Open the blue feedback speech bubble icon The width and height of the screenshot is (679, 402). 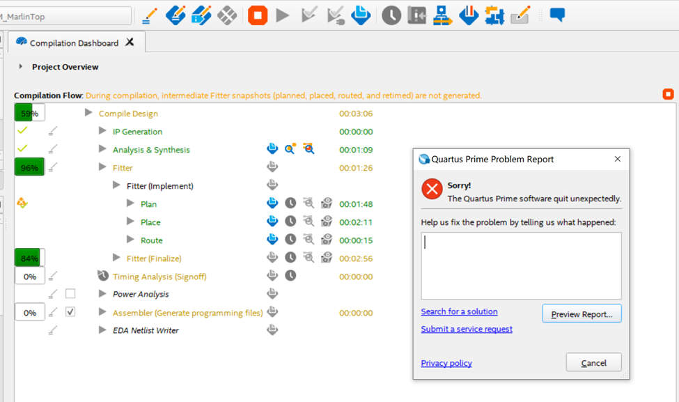(557, 15)
